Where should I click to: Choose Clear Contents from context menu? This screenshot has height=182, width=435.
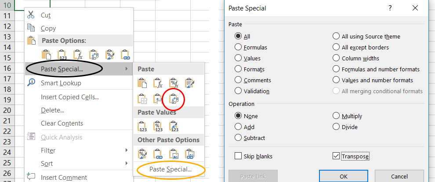tap(62, 123)
